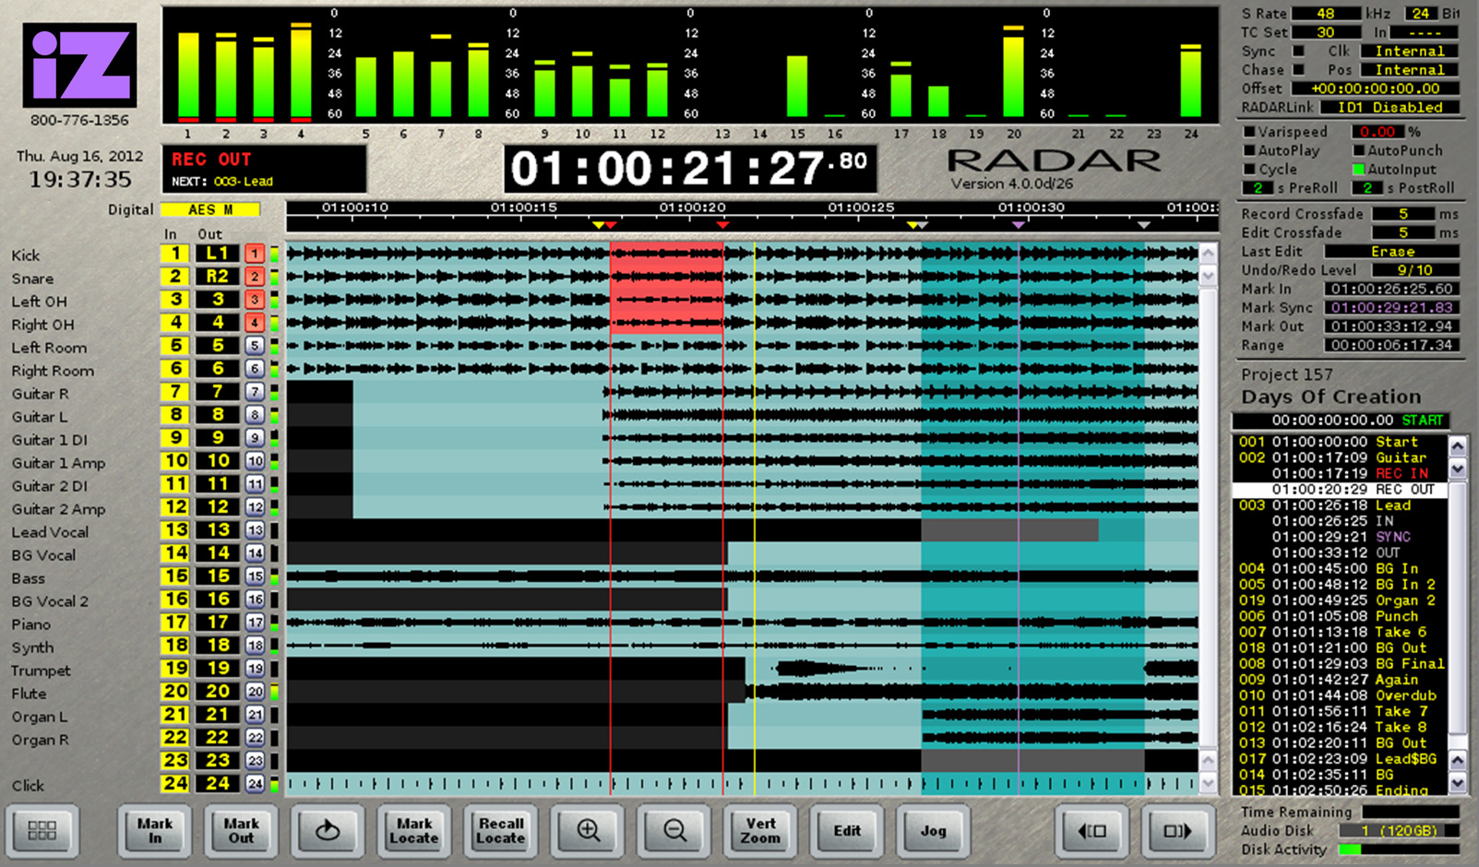Click the Mark Locate button

[414, 831]
